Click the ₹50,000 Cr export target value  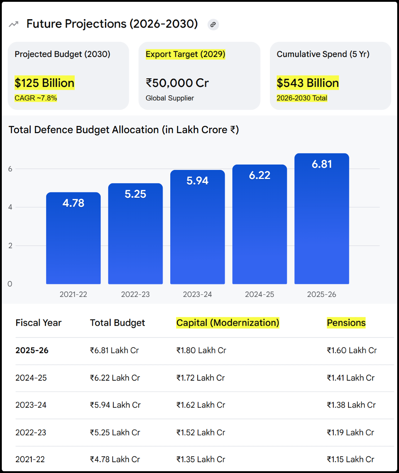(177, 83)
